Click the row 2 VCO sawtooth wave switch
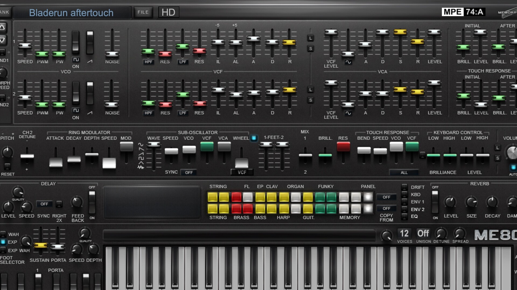This screenshot has height=290, width=517. 90,93
